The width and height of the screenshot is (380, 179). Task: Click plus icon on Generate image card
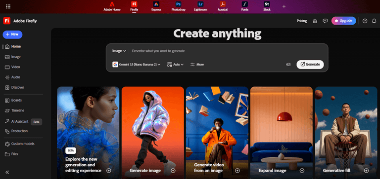[x=173, y=171]
